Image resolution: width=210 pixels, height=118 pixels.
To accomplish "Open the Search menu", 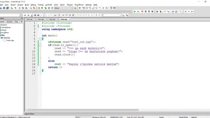I will click(x=13, y=5).
